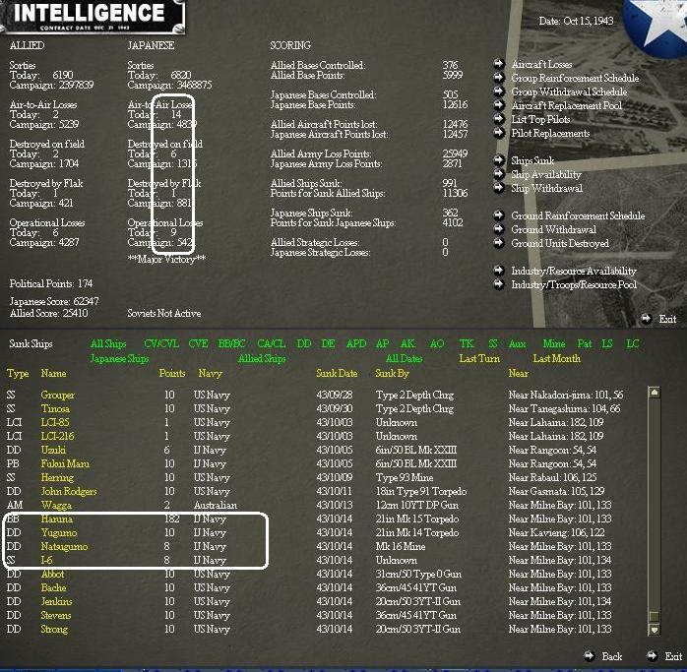Click arrow icon beside Group Withdrawal Schedule

coord(499,92)
